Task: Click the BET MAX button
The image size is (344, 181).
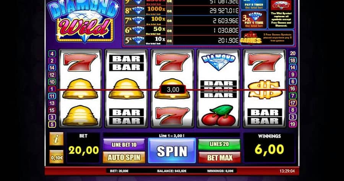Action: [x=219, y=157]
